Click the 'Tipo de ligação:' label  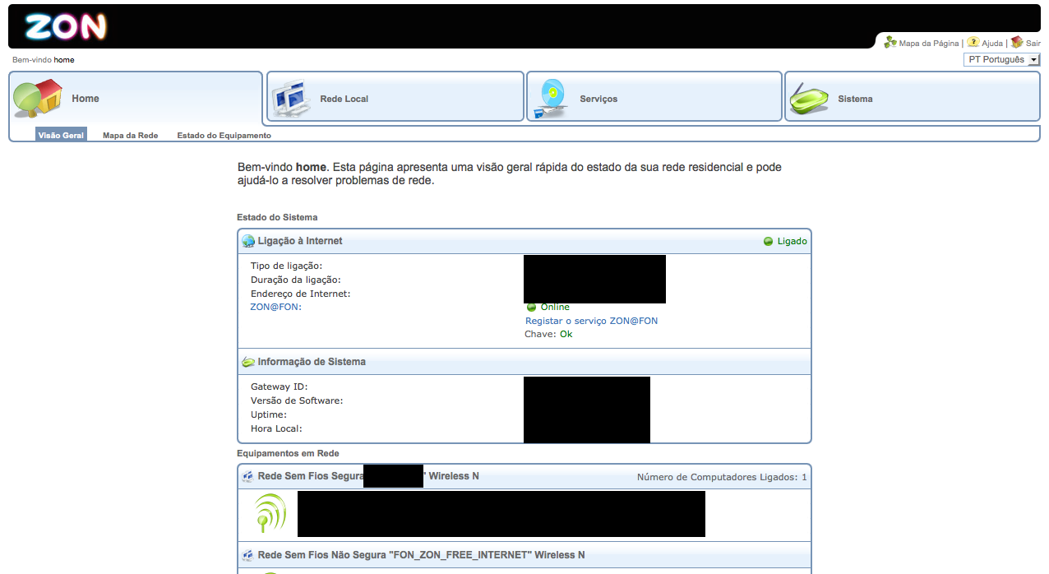point(286,266)
